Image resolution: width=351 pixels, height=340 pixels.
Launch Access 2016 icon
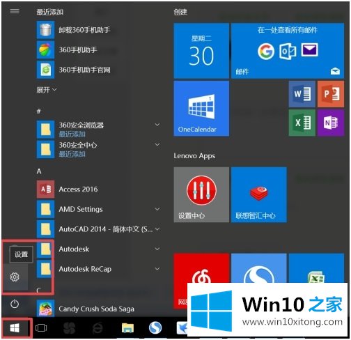(45, 190)
